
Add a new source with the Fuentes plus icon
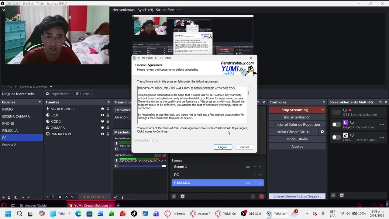pyautogui.click(x=47, y=197)
